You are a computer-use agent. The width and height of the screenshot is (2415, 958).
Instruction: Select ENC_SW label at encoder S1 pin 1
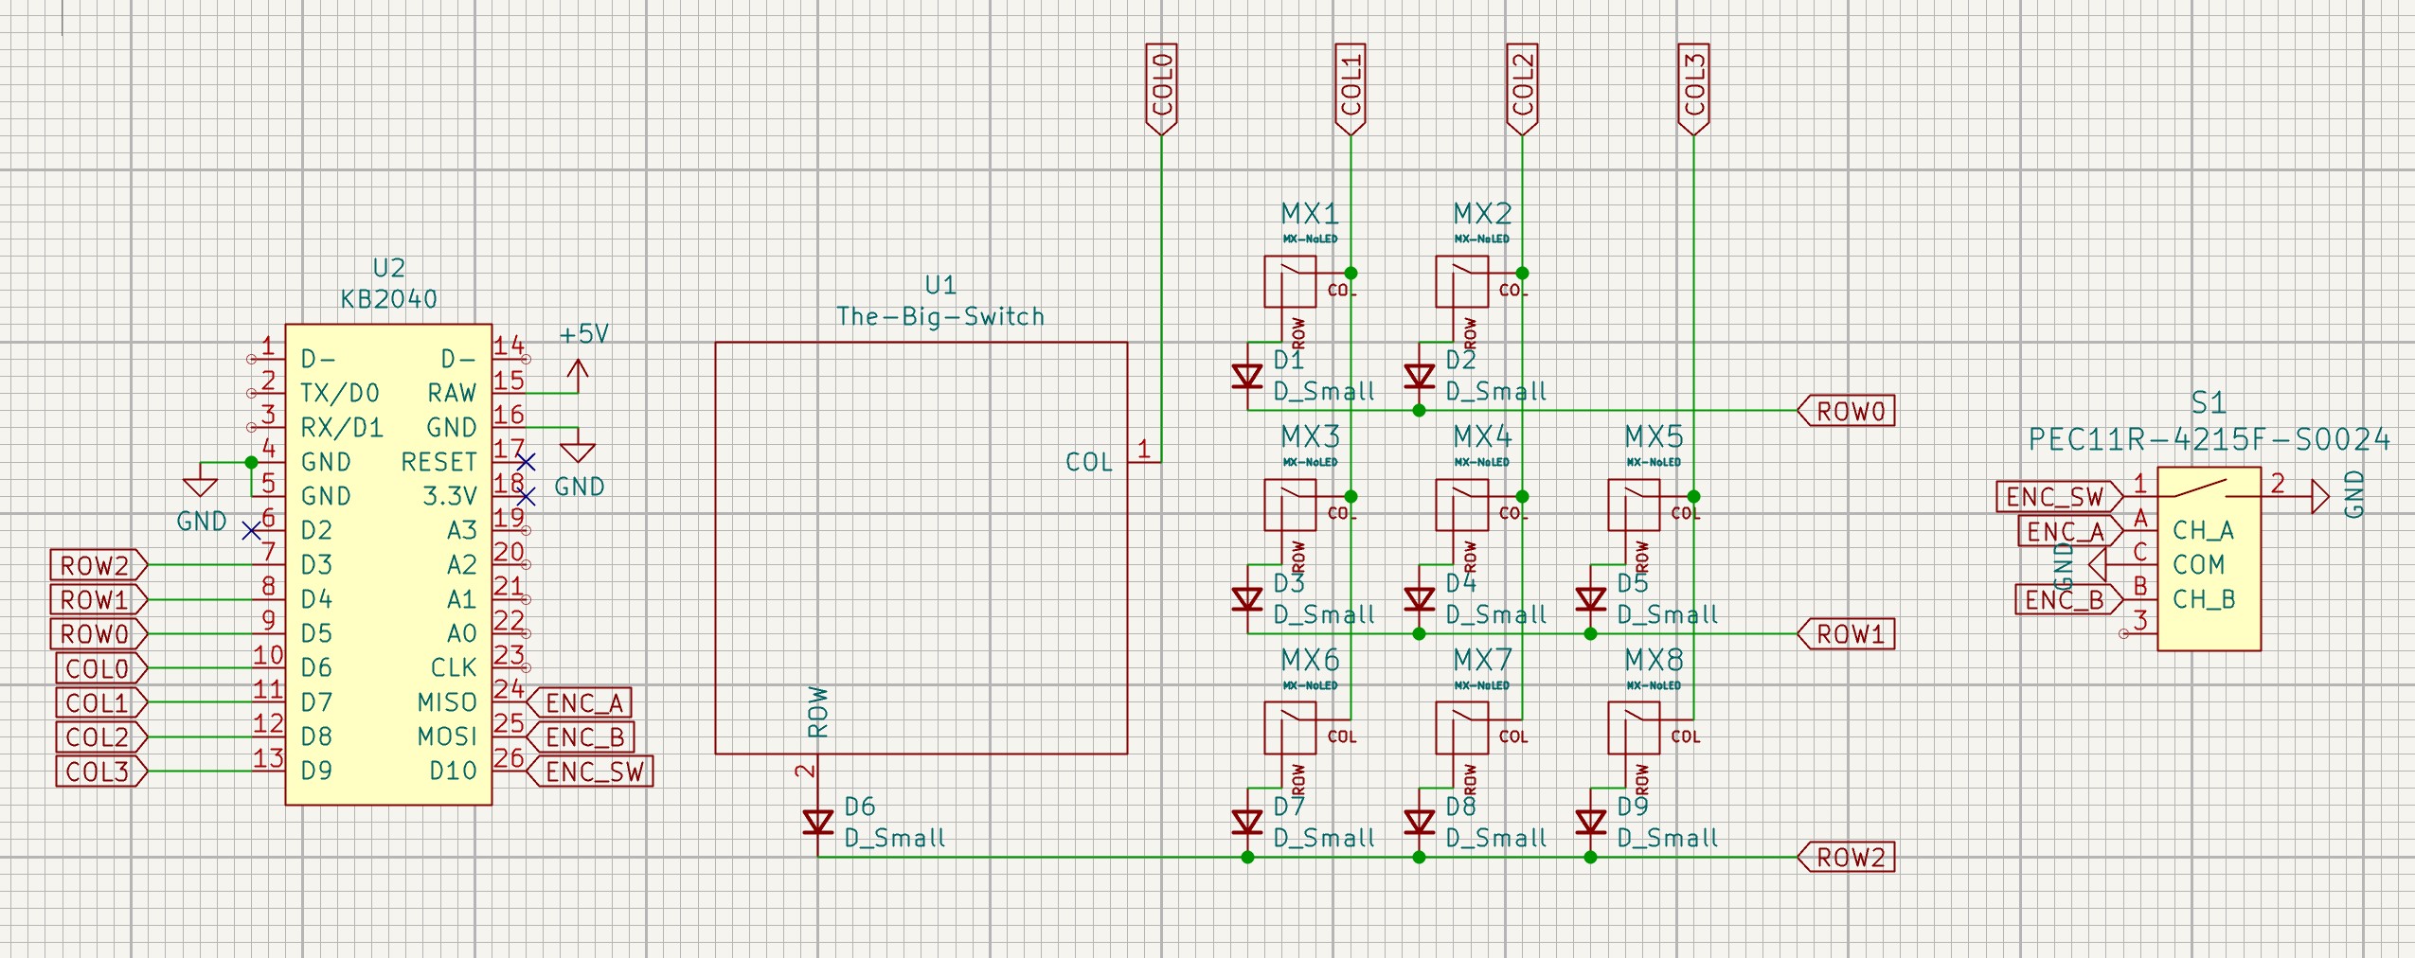(x=2060, y=496)
